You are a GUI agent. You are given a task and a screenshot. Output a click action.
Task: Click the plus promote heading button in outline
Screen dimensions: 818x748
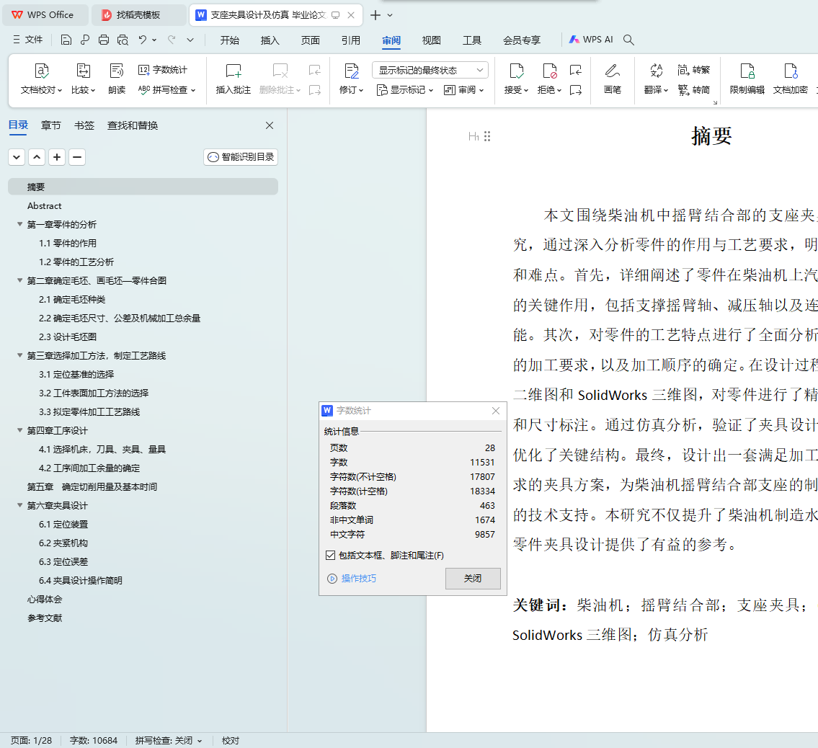click(57, 157)
